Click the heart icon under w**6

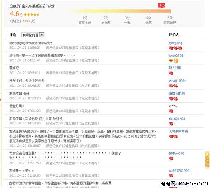[171, 111]
